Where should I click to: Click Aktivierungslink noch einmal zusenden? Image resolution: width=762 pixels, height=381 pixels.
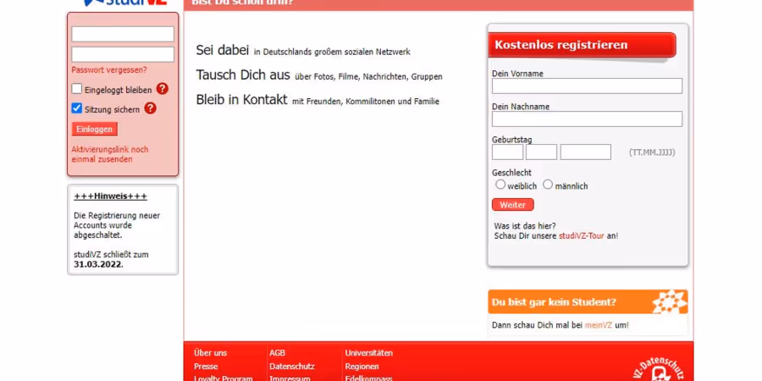tap(110, 155)
